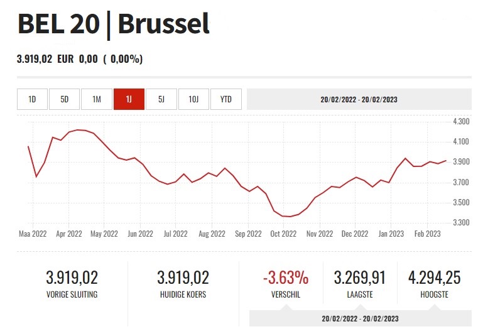The height and width of the screenshot is (334, 483).
Task: Click the Feb 2023 axis label
Action: pos(428,234)
